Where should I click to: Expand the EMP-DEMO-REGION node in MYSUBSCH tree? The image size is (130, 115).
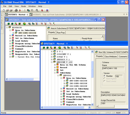(x=13, y=33)
